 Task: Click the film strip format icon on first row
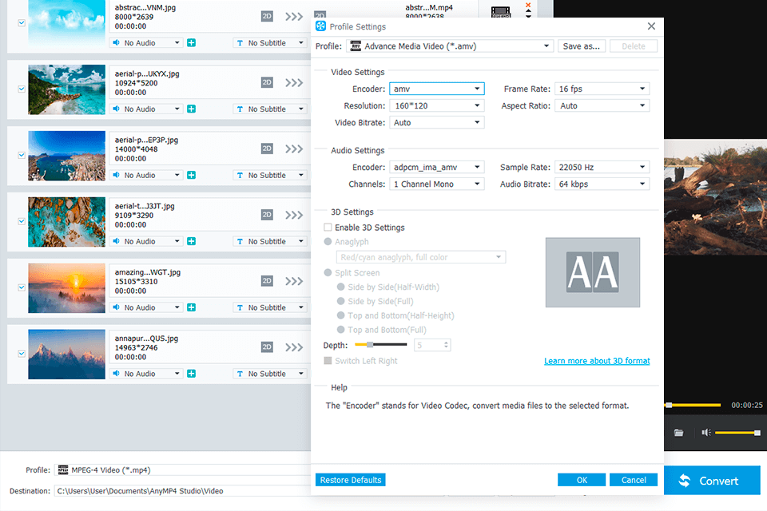(x=501, y=13)
